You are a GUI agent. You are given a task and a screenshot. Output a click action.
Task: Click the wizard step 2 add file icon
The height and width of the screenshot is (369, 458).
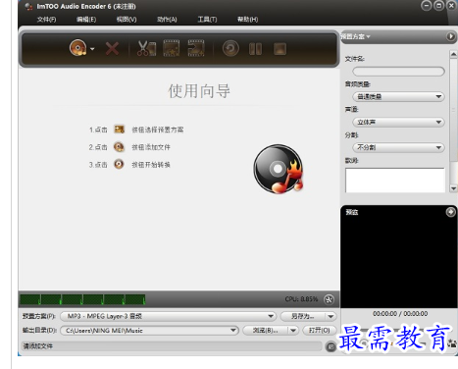[x=119, y=147]
